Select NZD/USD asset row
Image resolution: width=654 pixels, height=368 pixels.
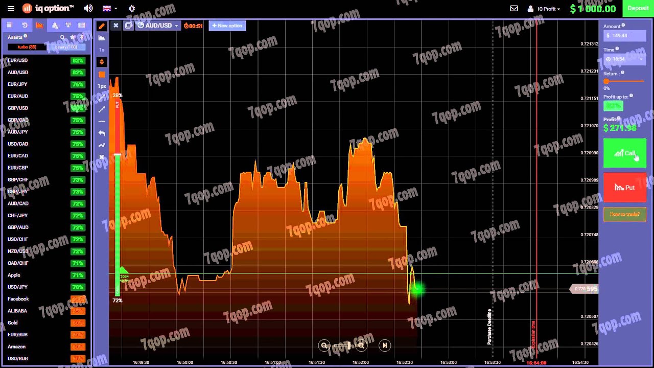(46, 251)
